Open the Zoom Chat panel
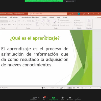The image size is (101, 101). [44, 98]
